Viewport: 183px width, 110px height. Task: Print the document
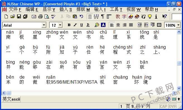tap(40, 16)
